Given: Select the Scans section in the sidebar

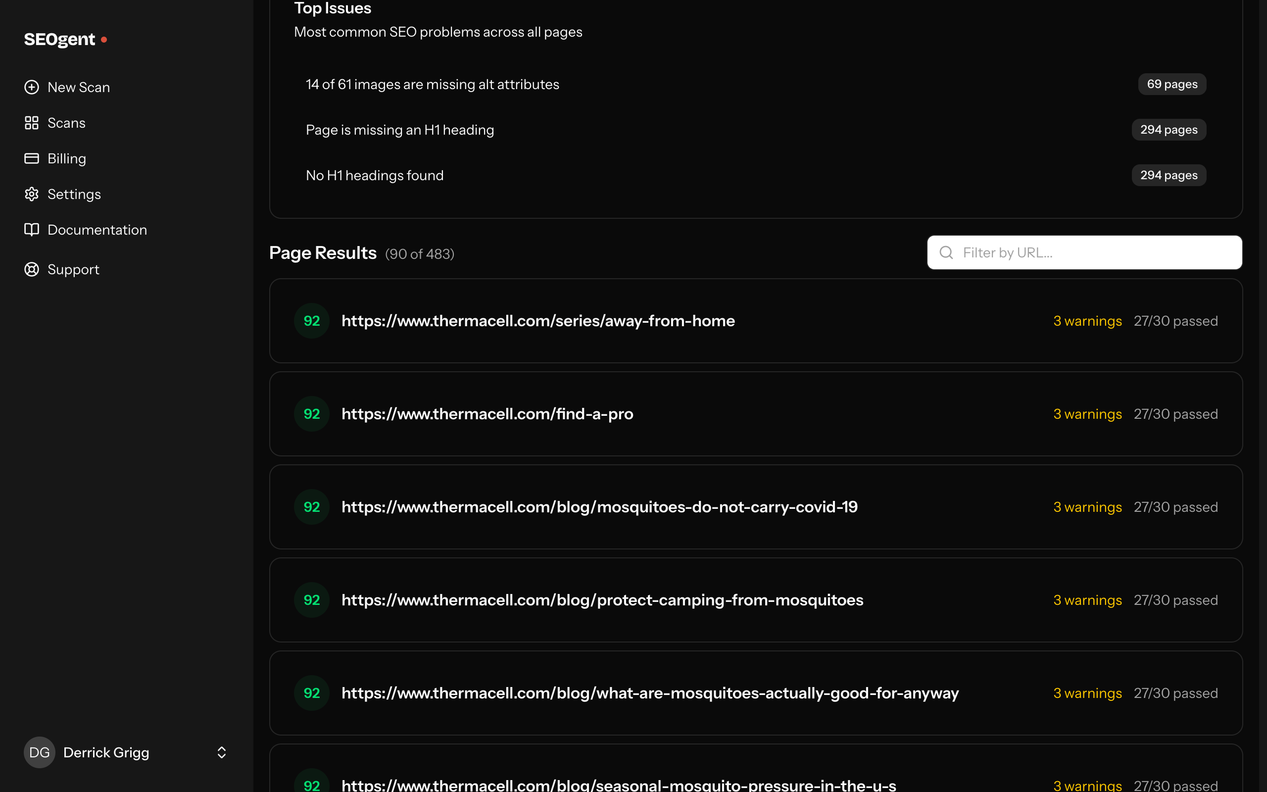Looking at the screenshot, I should pos(66,123).
